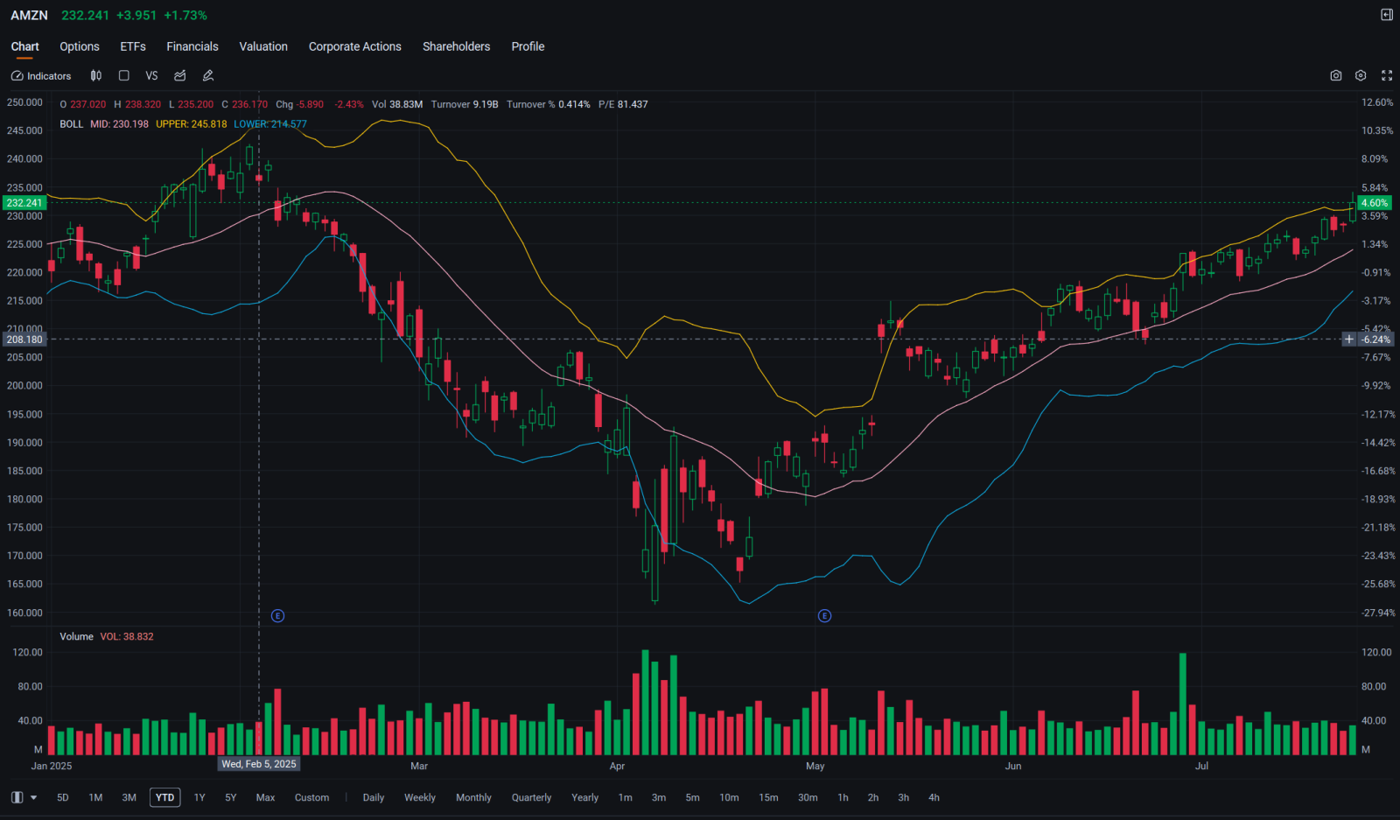Expand the layout dropdown arrow at bottom-left
Viewport: 1400px width, 820px height.
[x=34, y=797]
